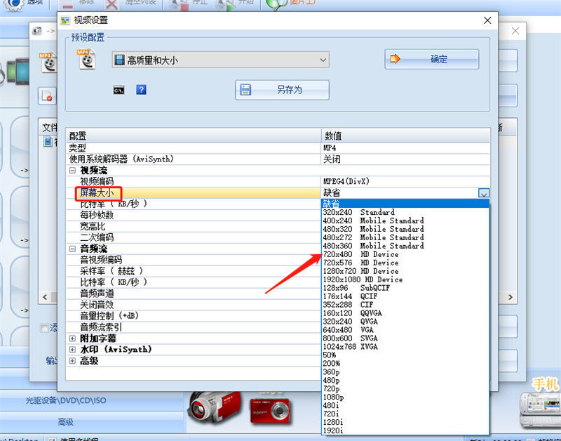
Task: Expand the 附加字幕 section
Action: click(72, 338)
